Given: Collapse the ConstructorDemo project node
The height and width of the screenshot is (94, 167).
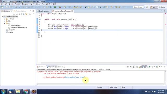Looking at the screenshot, I should (x=2, y=17).
